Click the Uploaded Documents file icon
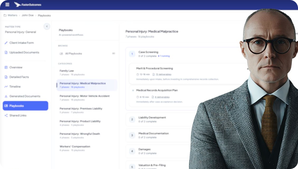Image resolution: width=298 pixels, height=169 pixels. (6, 52)
